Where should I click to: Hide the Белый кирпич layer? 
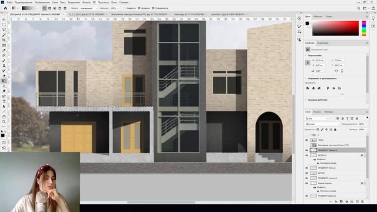[306, 183]
